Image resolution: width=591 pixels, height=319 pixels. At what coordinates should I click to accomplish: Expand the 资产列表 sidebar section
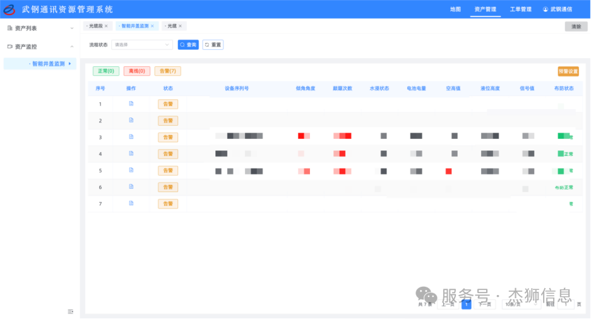40,28
